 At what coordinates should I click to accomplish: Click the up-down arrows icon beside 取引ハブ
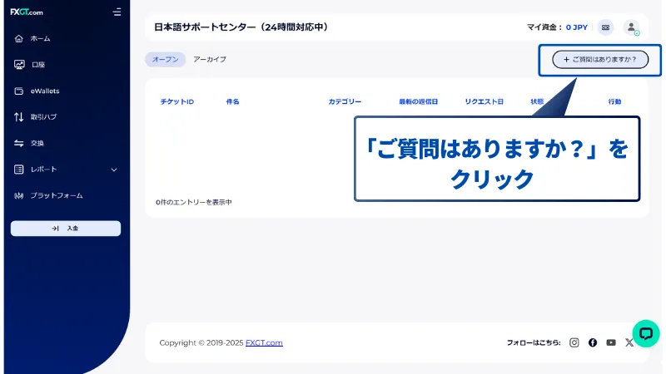click(18, 117)
